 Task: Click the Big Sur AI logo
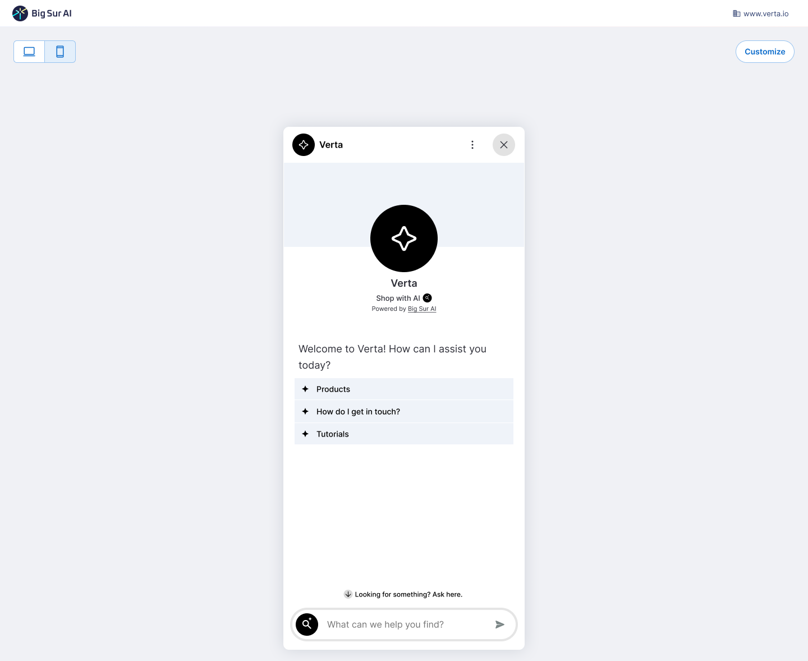point(42,13)
